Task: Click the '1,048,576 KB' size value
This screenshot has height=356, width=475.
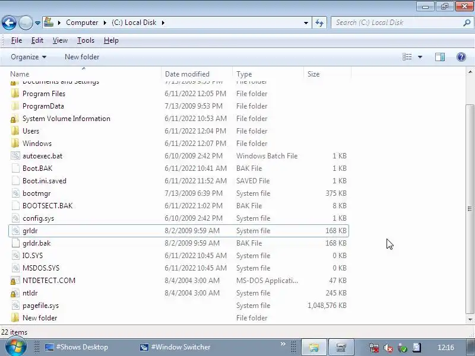Action: pyautogui.click(x=327, y=306)
